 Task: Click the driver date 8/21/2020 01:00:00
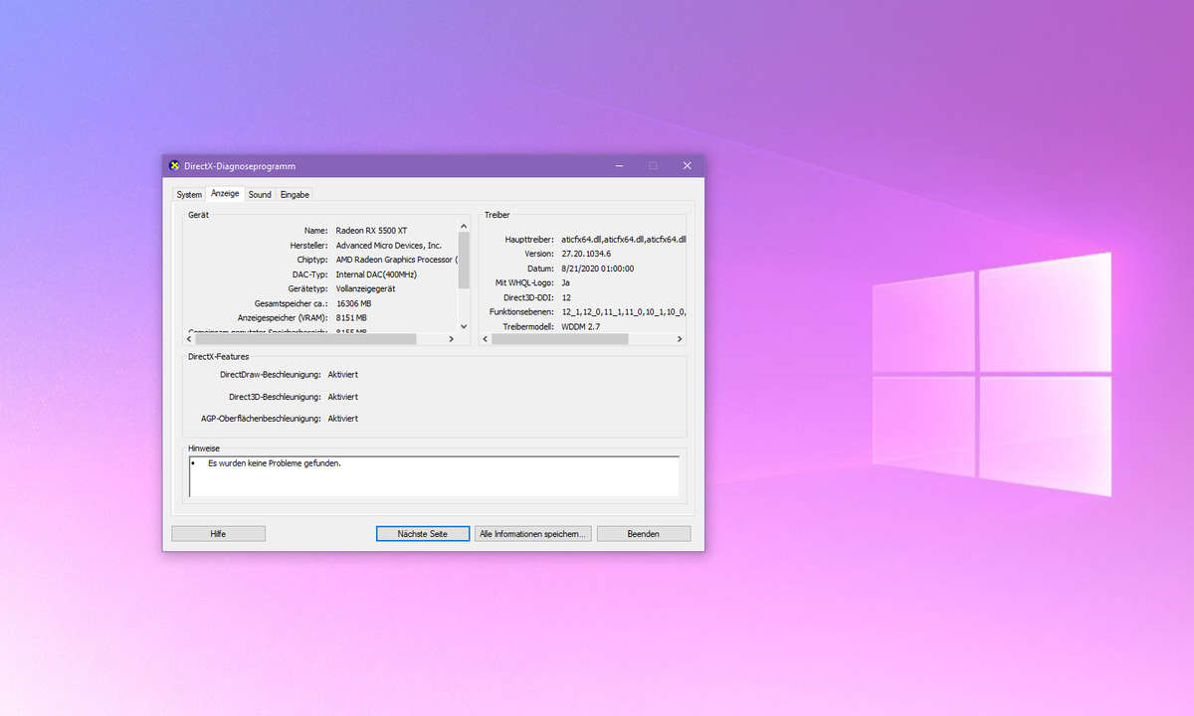pos(597,268)
